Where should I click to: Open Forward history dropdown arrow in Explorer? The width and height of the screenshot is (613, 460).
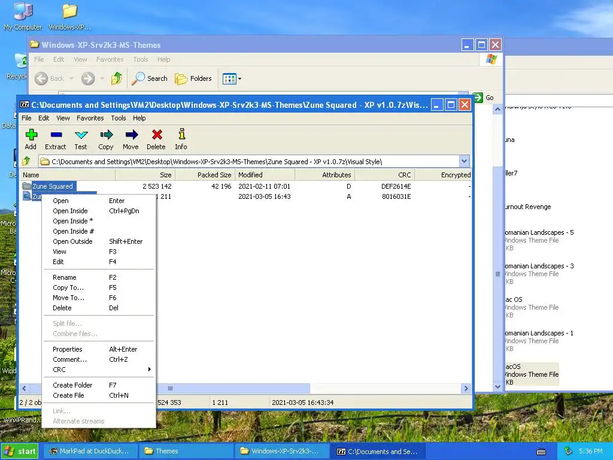(x=102, y=78)
